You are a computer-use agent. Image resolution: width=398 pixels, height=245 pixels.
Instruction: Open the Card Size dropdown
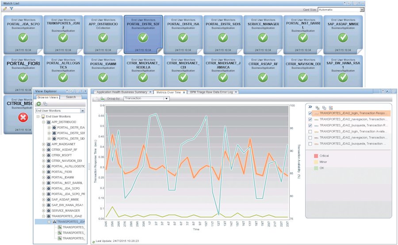click(362, 9)
